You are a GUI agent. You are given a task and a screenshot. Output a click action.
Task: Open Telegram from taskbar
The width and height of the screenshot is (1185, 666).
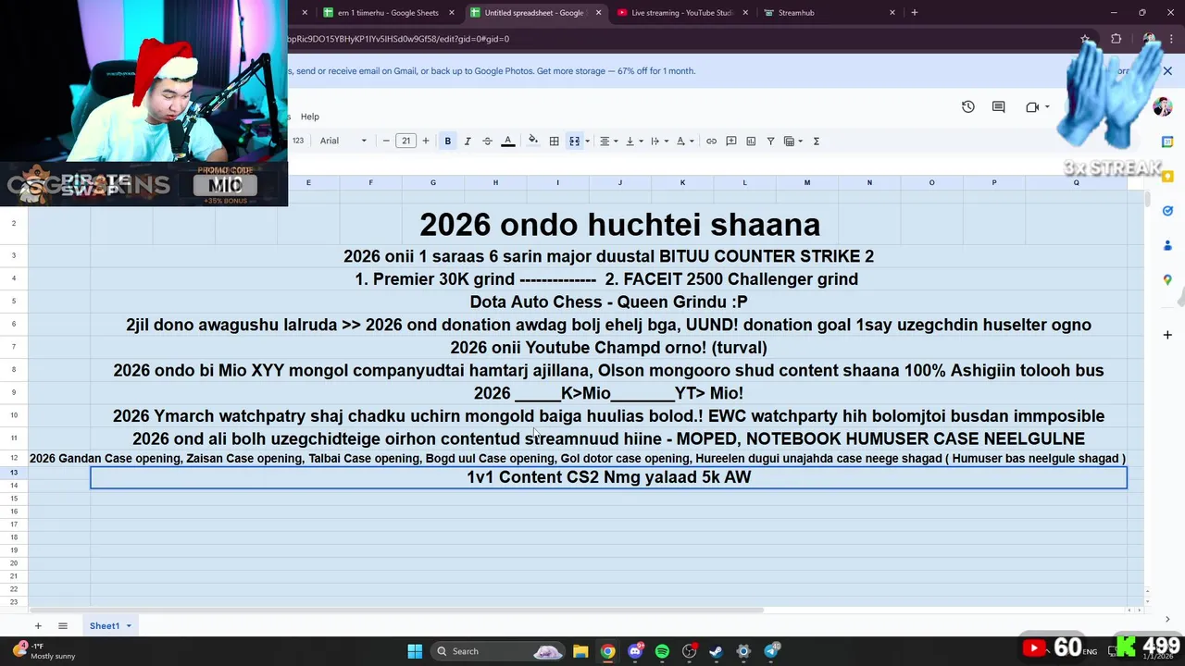(x=771, y=651)
